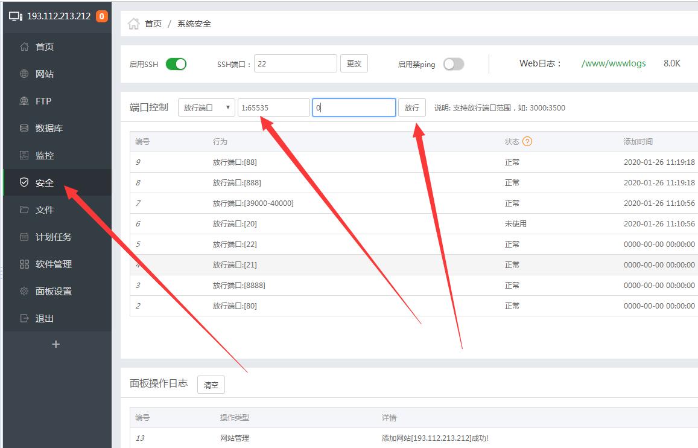Click the SSH端口 input field
Viewport: 698px width, 448px height.
295,64
